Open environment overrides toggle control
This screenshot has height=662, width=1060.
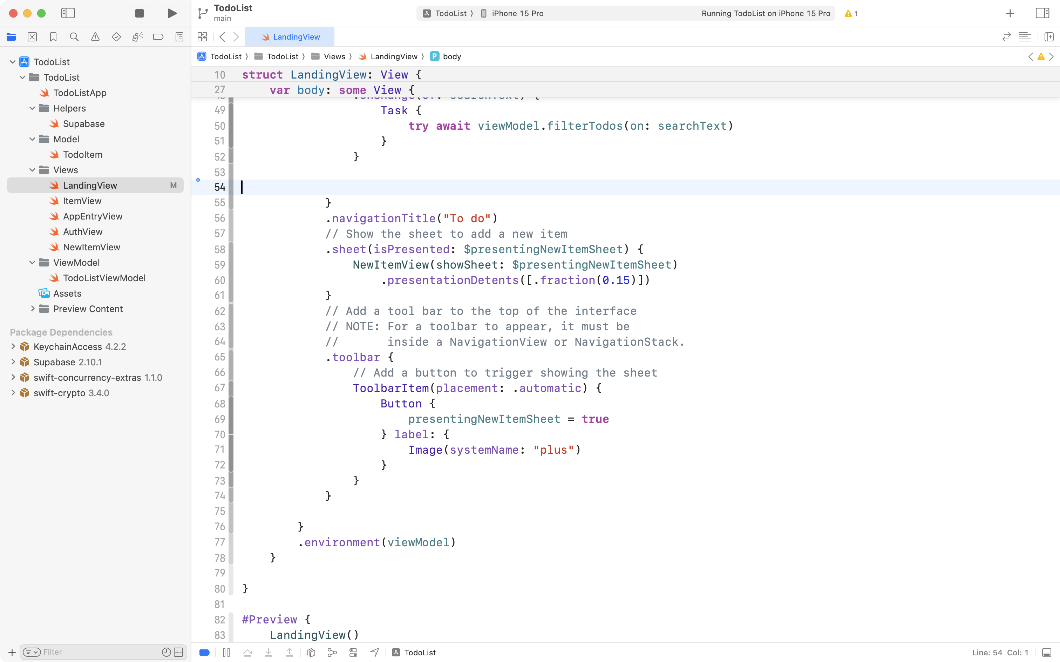(x=353, y=653)
